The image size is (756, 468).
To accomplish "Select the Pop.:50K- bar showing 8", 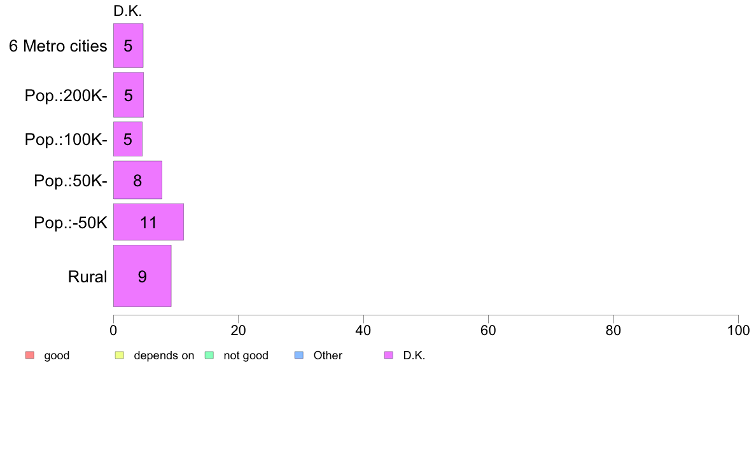I will click(137, 180).
